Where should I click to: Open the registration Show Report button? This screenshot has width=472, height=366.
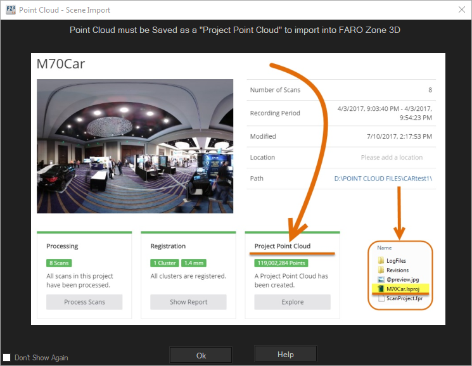(x=188, y=302)
